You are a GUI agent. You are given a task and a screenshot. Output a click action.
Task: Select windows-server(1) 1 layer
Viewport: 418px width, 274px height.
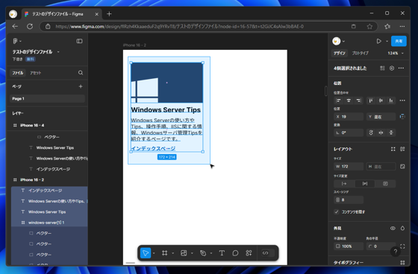(49, 223)
